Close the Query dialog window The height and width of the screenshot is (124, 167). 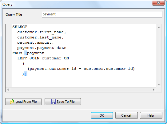[158, 3]
